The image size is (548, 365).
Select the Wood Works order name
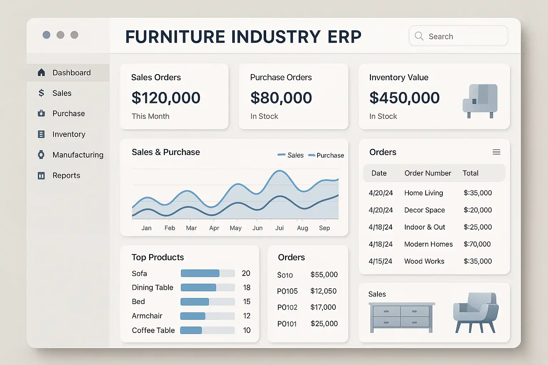(424, 261)
